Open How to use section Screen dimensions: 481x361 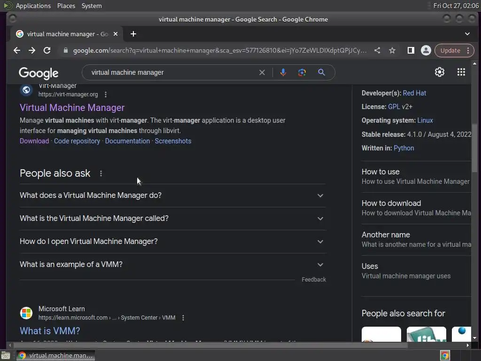pos(416,177)
